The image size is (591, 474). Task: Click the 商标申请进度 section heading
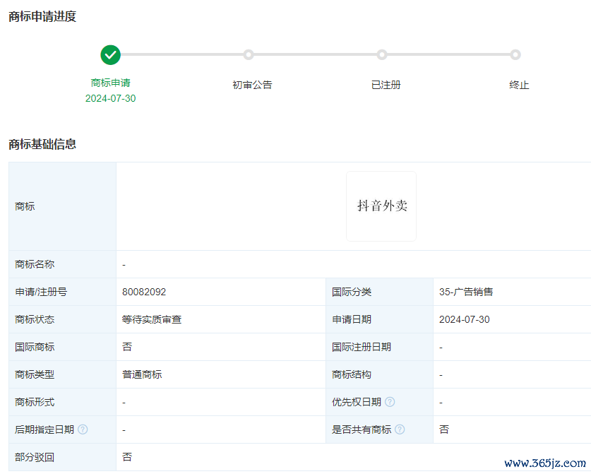(42, 17)
